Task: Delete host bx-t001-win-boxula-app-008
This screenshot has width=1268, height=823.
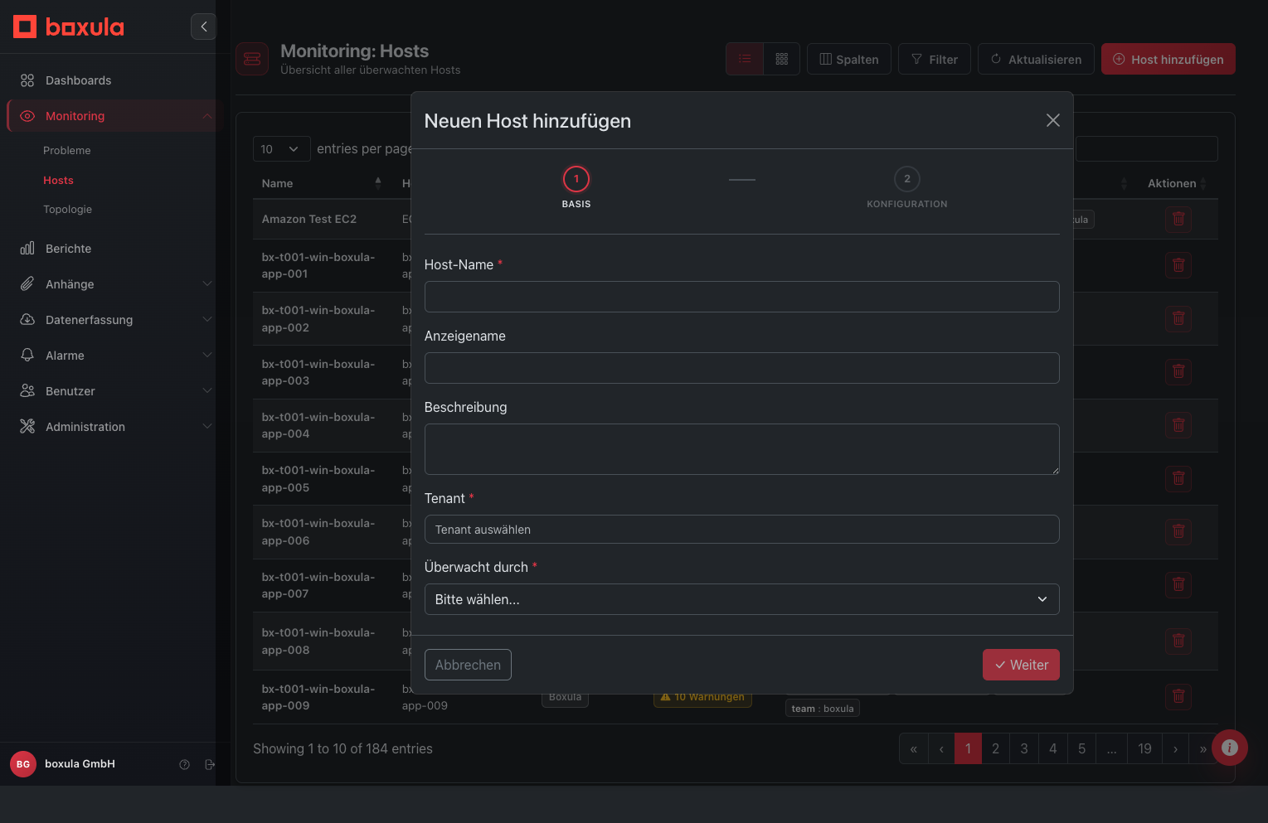Action: [x=1178, y=641]
